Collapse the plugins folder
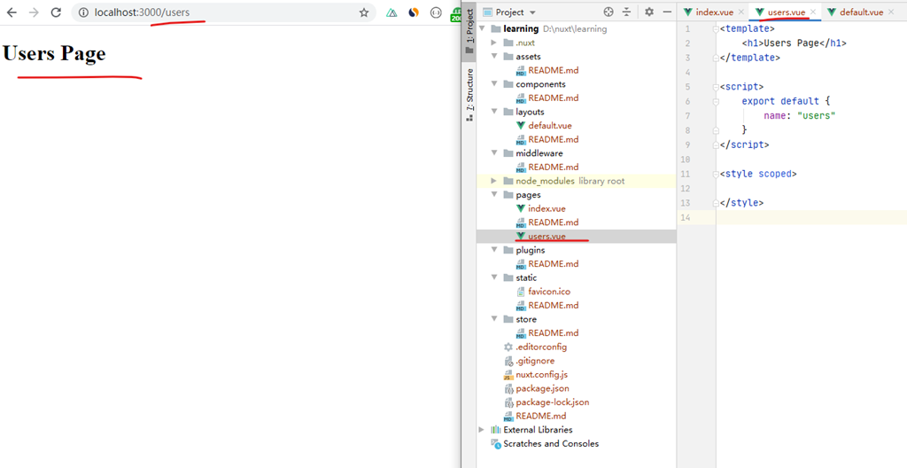The image size is (907, 468). 494,250
